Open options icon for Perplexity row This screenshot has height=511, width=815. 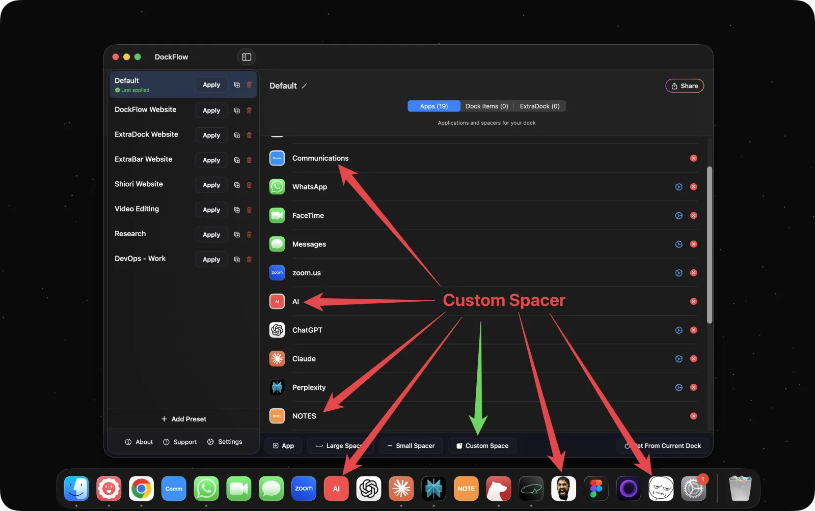pos(678,387)
